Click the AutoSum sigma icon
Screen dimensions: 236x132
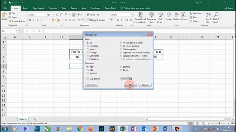191,13
